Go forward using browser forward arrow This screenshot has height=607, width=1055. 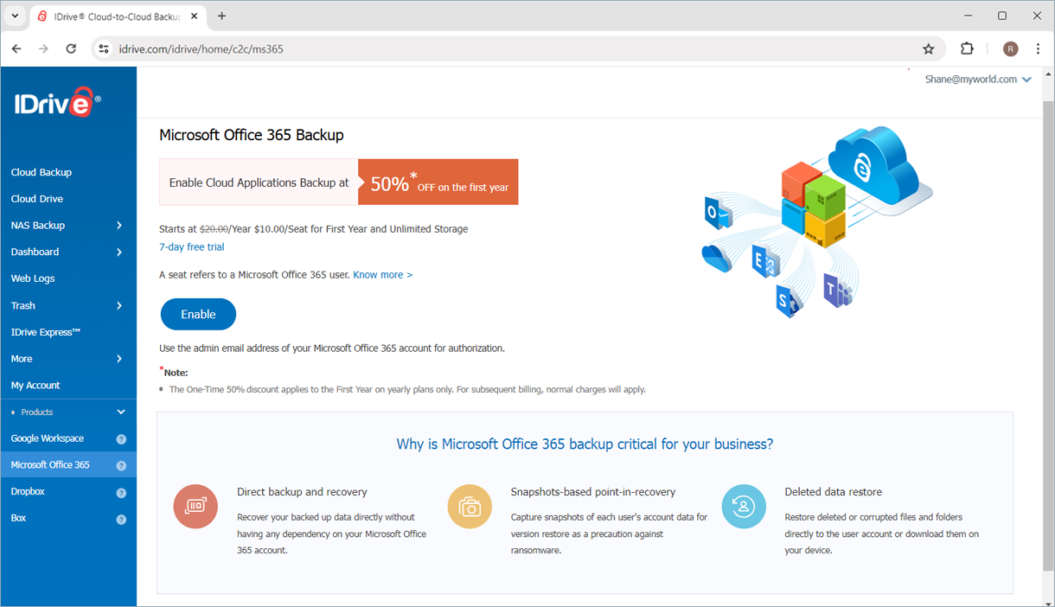tap(43, 49)
